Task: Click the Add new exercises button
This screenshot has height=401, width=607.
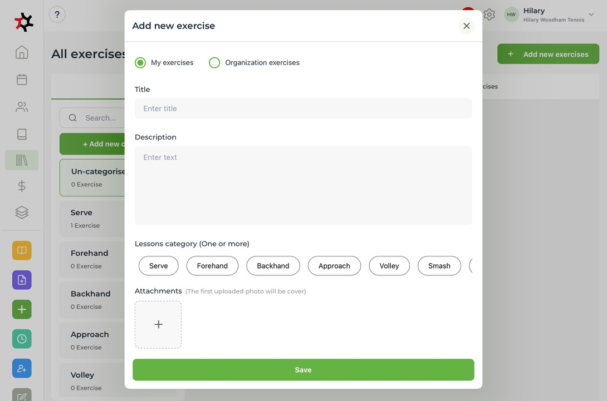Action: pyautogui.click(x=548, y=54)
